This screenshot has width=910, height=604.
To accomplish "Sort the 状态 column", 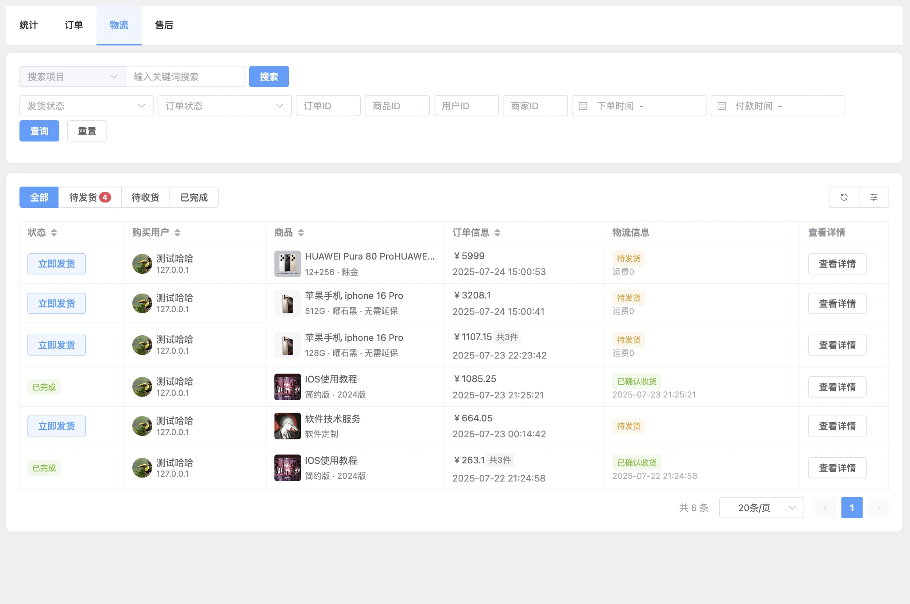I will 54,233.
